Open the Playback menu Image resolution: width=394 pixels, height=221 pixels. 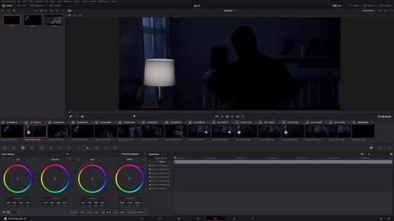tap(67, 1)
